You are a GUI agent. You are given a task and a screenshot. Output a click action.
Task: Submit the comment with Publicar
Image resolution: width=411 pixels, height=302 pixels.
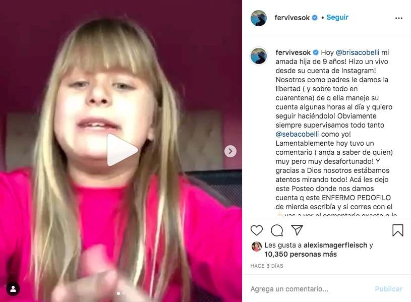tap(388, 289)
